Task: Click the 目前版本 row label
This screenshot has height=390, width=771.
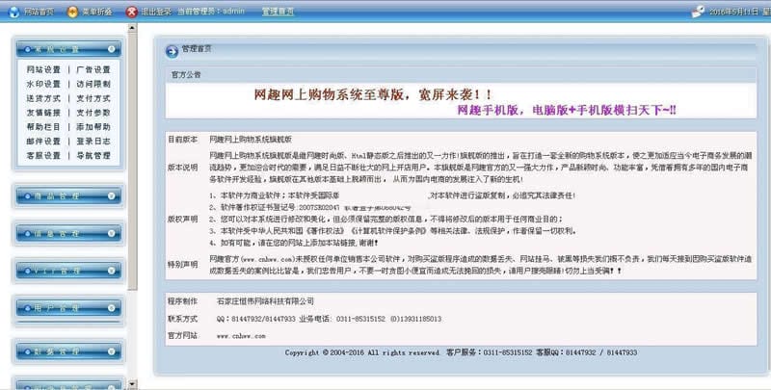Action: (x=182, y=140)
